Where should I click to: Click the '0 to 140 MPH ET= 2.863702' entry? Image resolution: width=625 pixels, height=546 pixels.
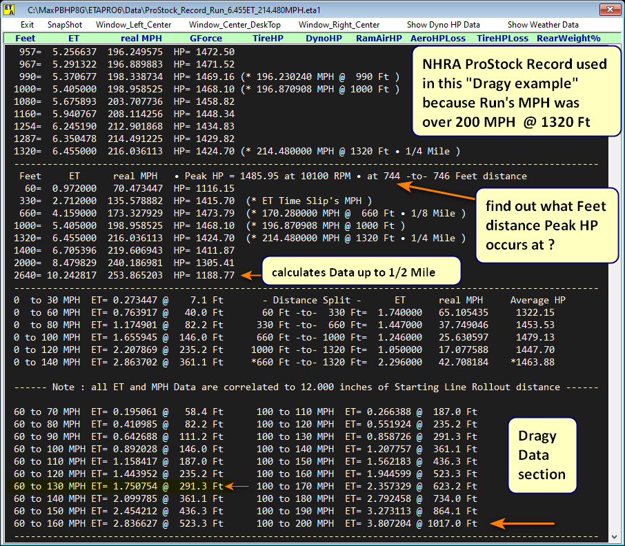(119, 362)
